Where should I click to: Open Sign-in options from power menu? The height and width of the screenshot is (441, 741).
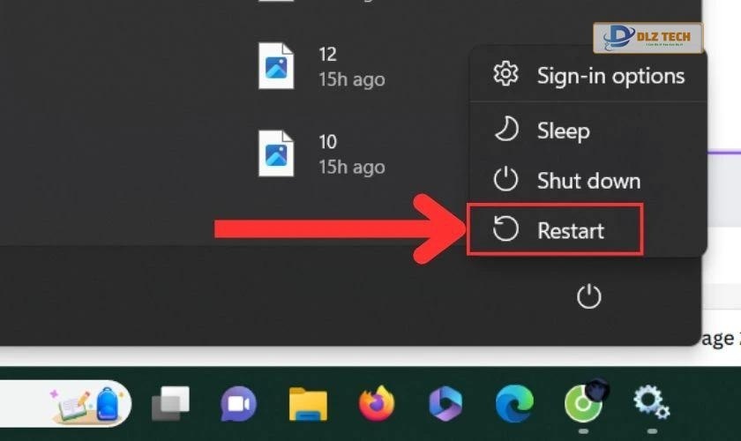[609, 76]
